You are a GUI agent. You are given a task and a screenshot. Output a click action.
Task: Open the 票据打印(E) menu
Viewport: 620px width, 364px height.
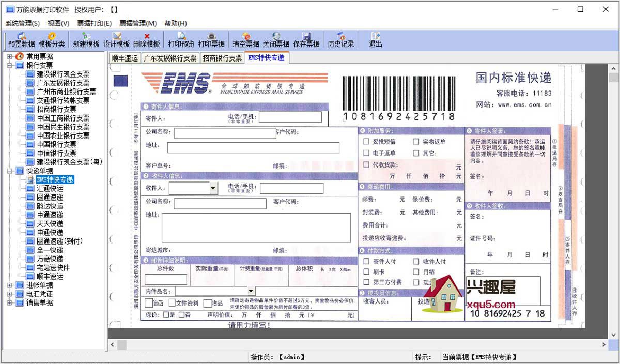[x=95, y=23]
